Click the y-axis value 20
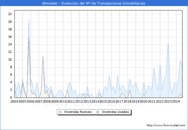188x130 pixels. [10, 22]
